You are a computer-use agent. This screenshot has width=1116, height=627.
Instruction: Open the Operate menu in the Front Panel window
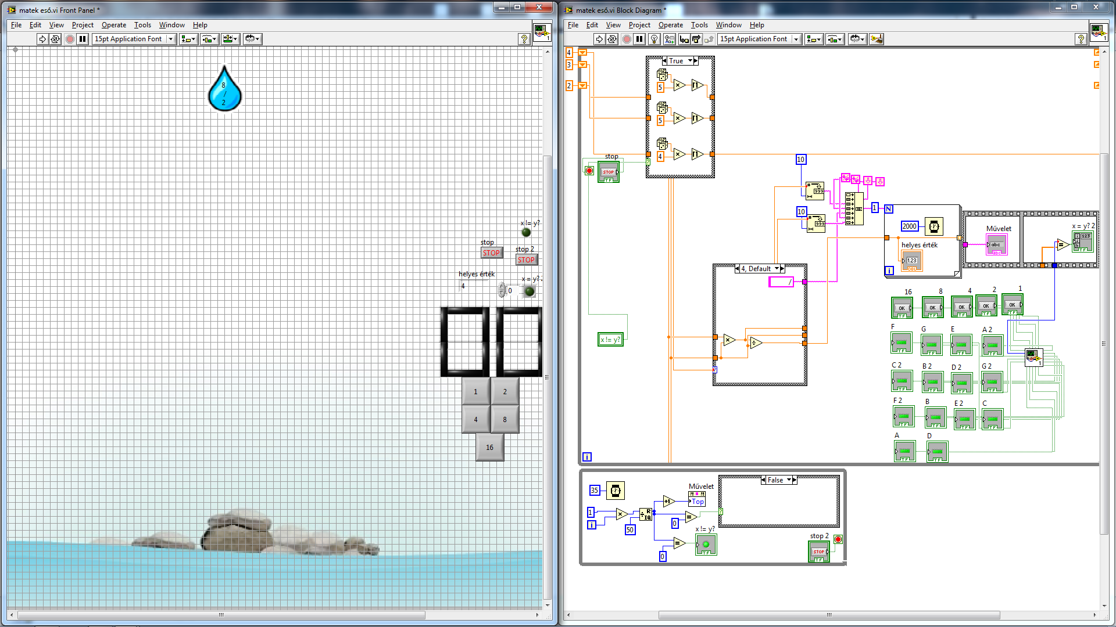click(114, 25)
